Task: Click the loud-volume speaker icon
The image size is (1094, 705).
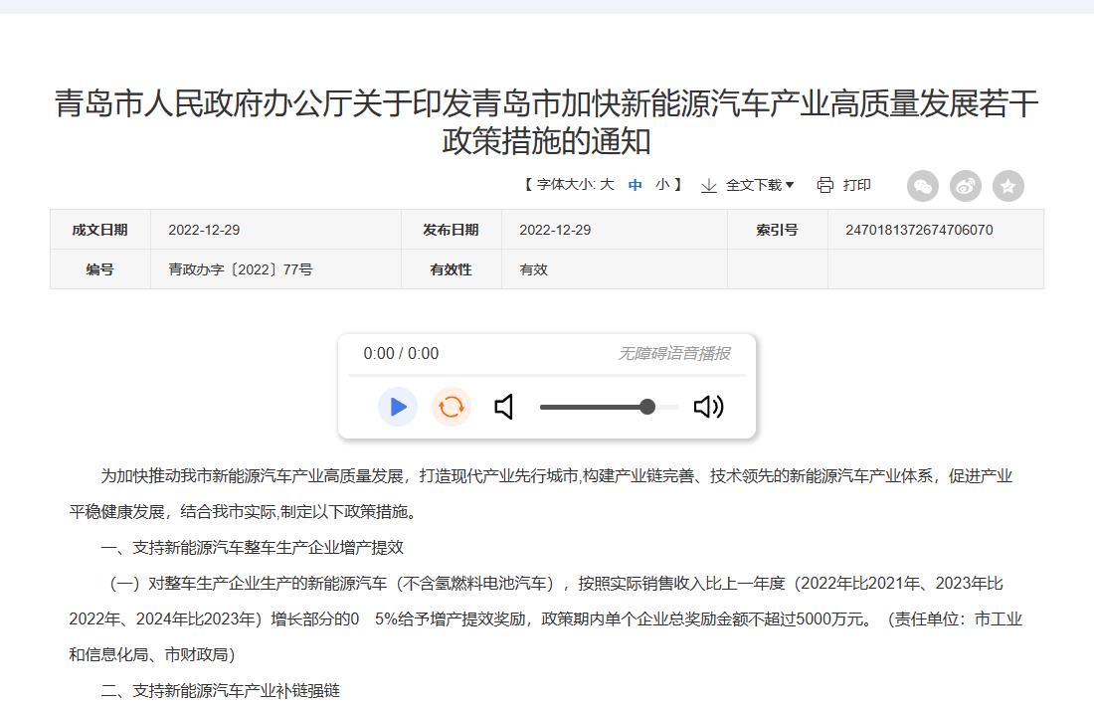Action: (x=708, y=407)
